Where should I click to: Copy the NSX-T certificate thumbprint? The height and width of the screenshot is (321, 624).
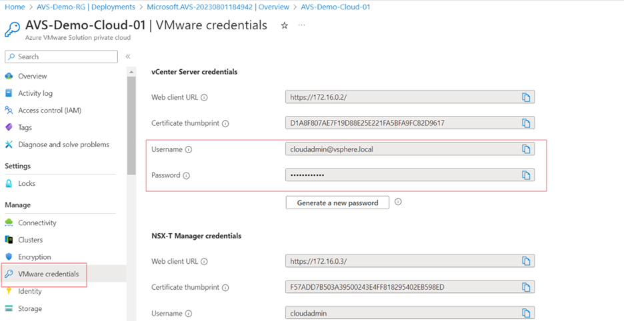[526, 287]
